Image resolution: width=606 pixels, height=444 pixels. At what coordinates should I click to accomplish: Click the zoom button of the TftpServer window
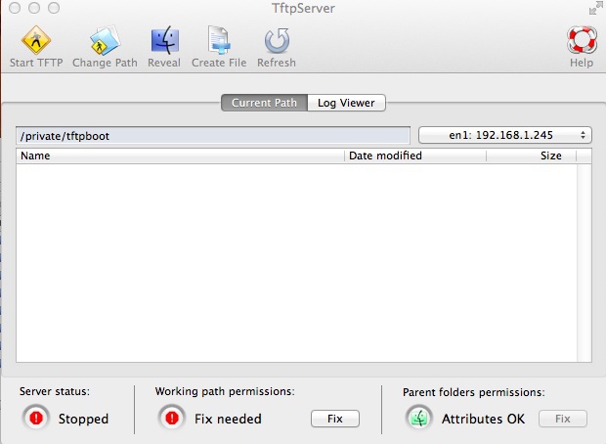click(54, 8)
